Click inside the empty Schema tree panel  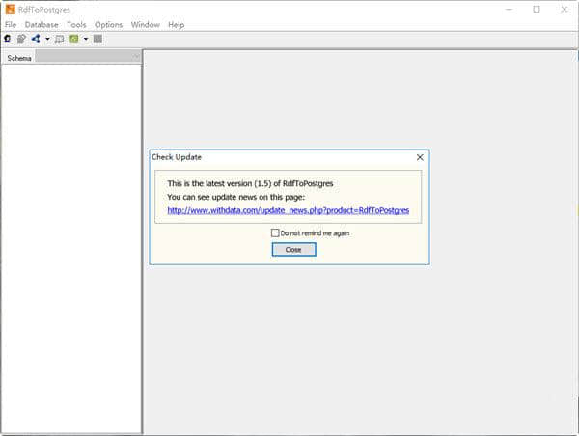[71, 241]
